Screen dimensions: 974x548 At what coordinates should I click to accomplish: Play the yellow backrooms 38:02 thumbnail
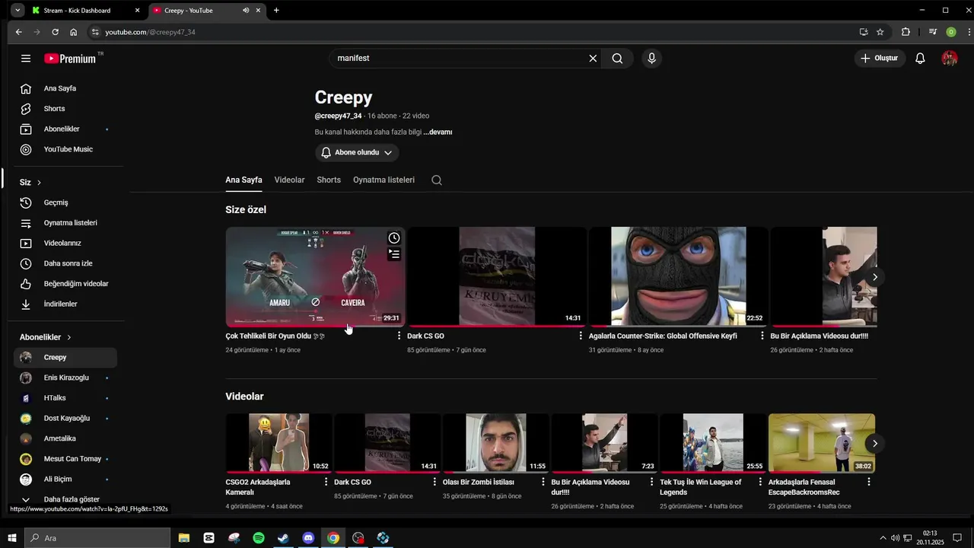point(822,443)
